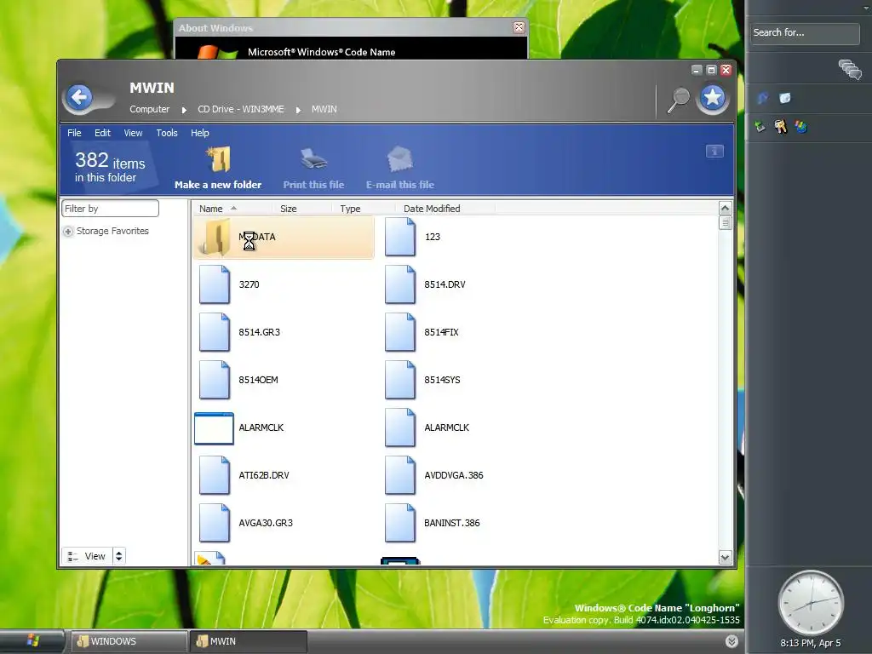872x654 pixels.
Task: Select the 8514SYS file icon
Action: coord(400,381)
